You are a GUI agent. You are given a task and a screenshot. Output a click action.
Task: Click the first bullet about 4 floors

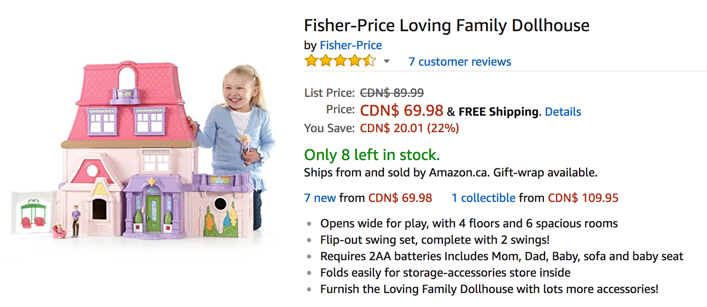pos(469,223)
